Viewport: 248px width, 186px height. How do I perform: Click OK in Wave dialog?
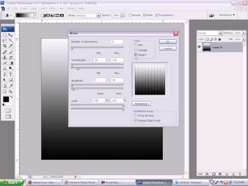click(x=168, y=41)
